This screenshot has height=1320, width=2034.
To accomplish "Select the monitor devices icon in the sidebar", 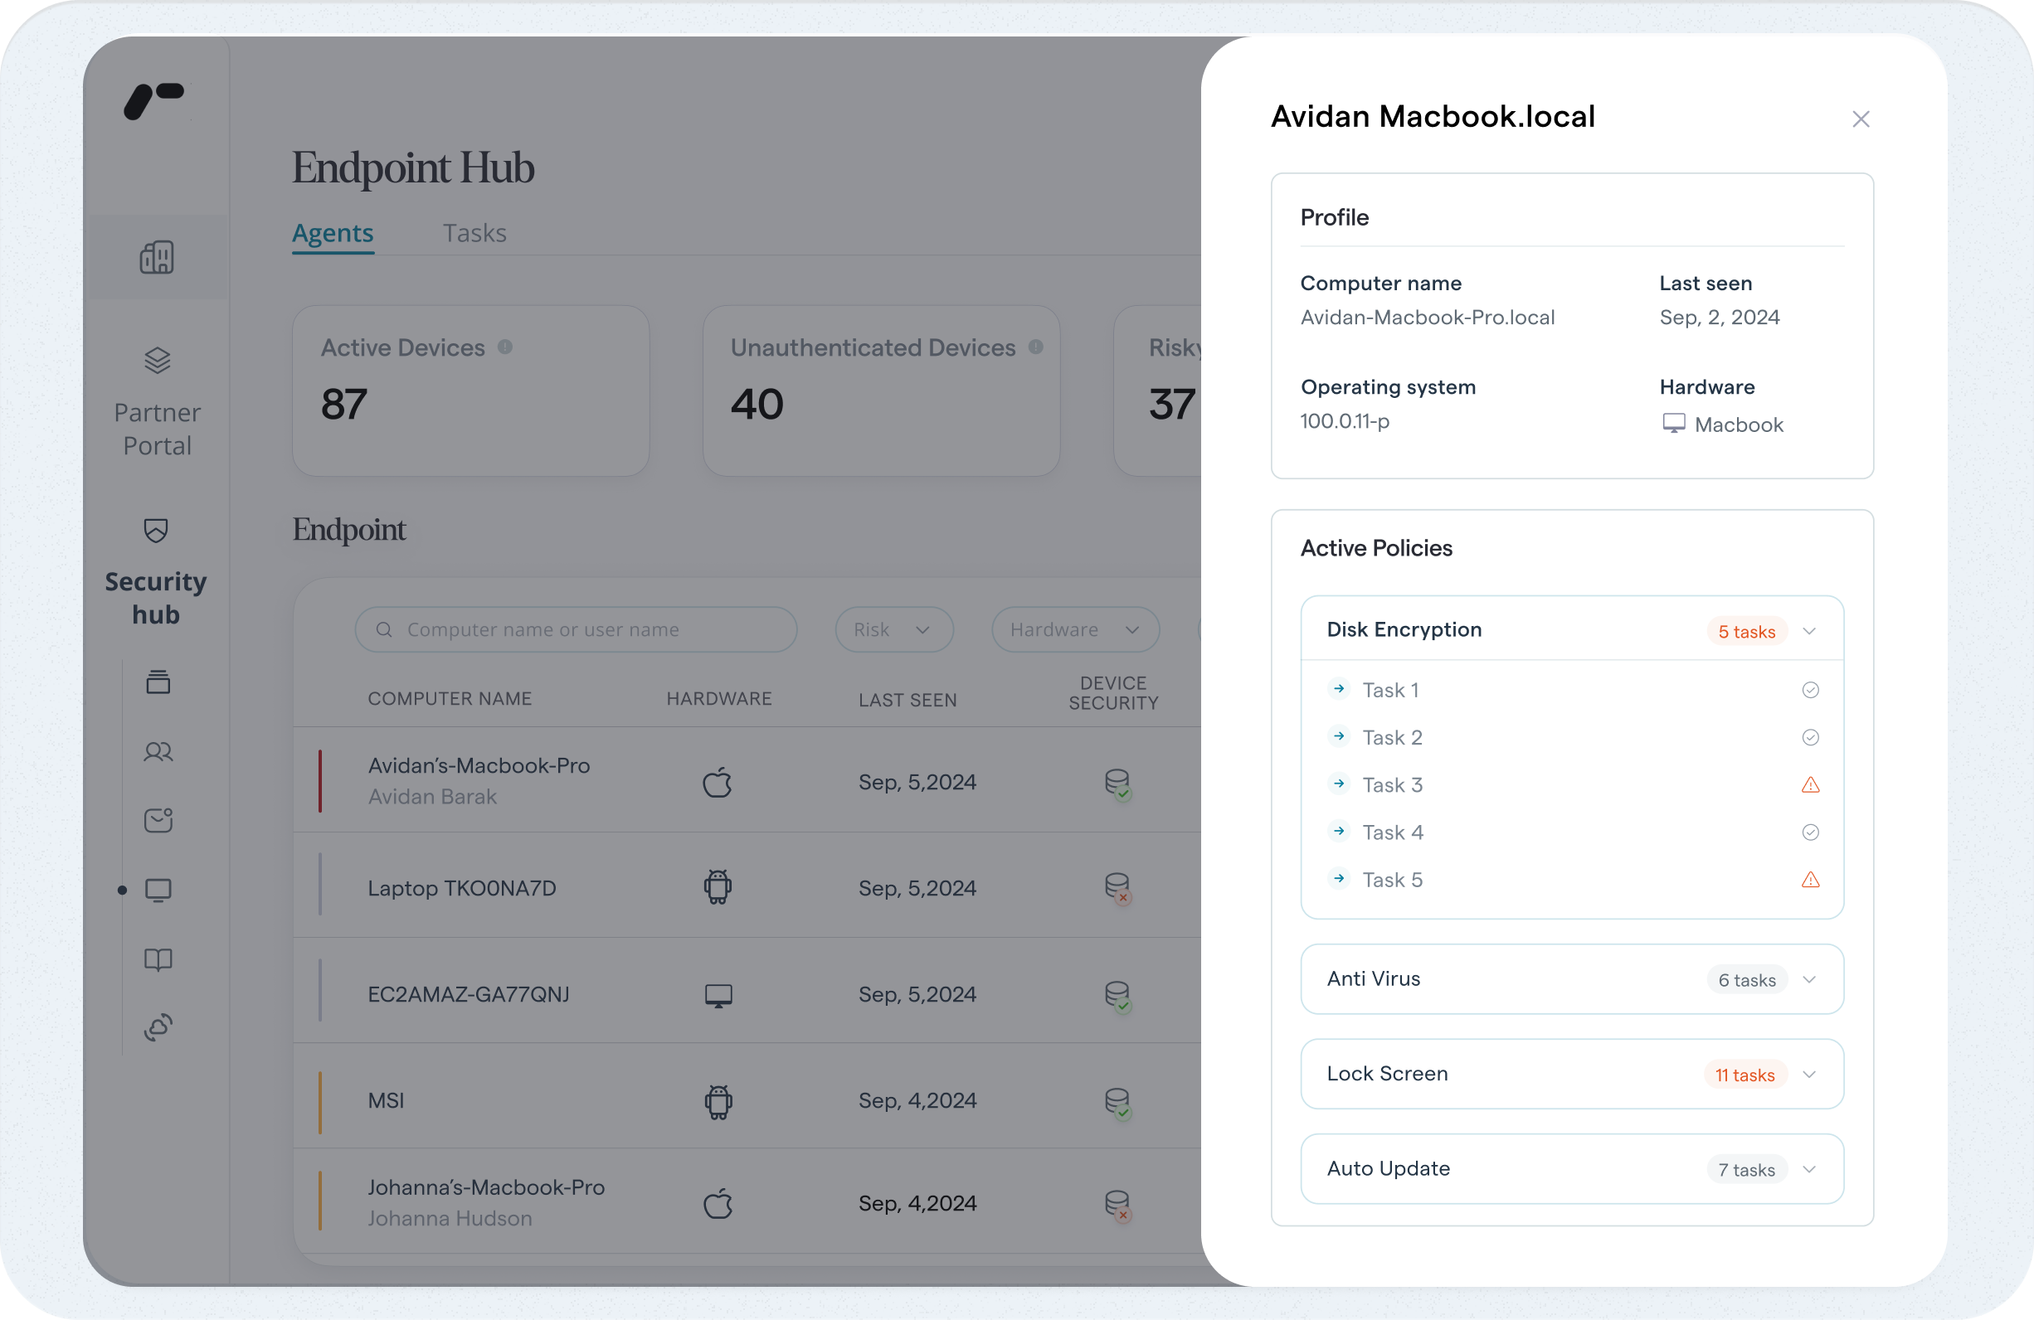I will (158, 891).
